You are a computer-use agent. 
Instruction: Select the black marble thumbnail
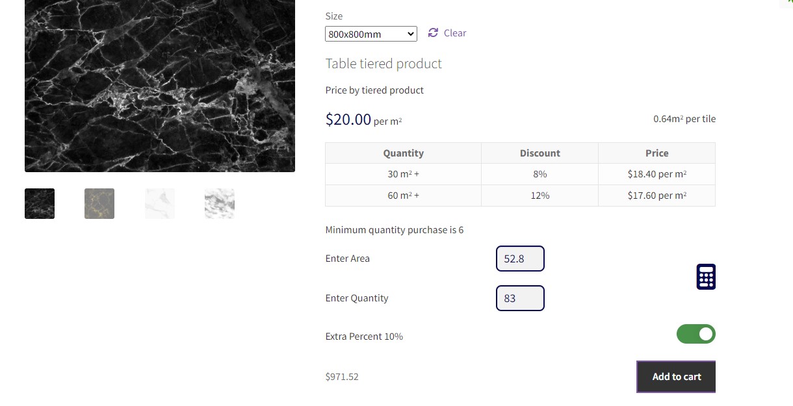39,203
